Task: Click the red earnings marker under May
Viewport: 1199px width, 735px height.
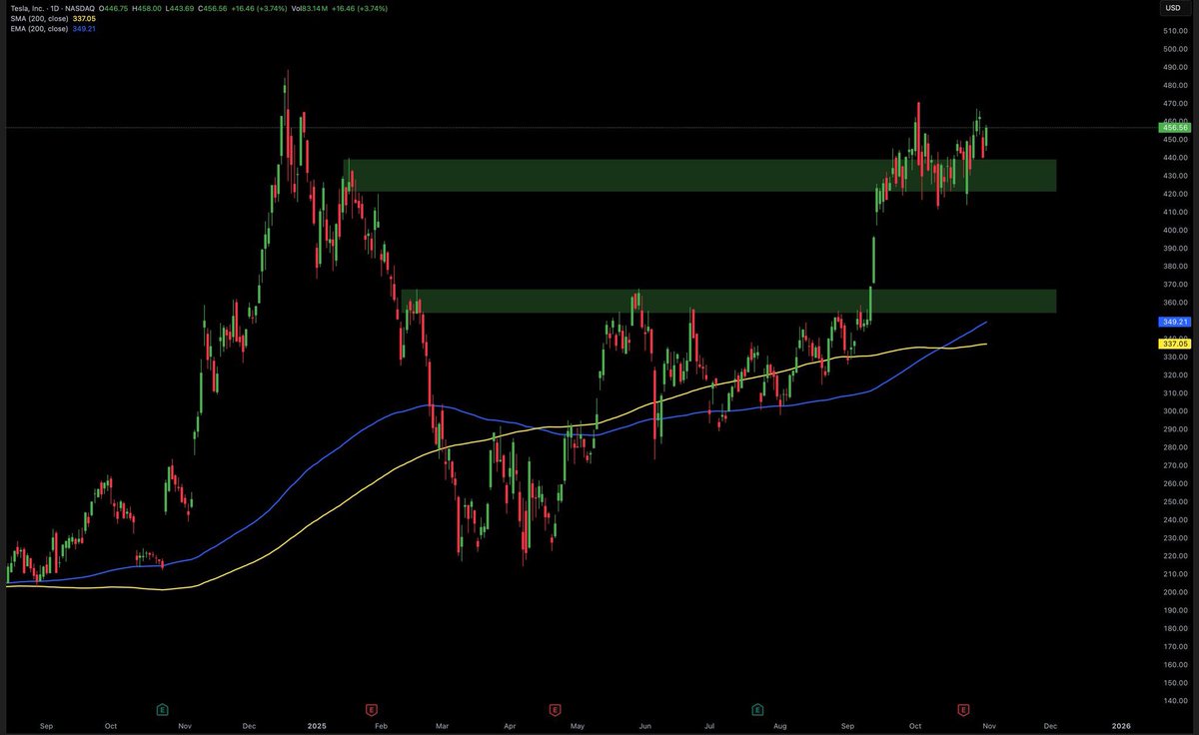Action: [555, 708]
